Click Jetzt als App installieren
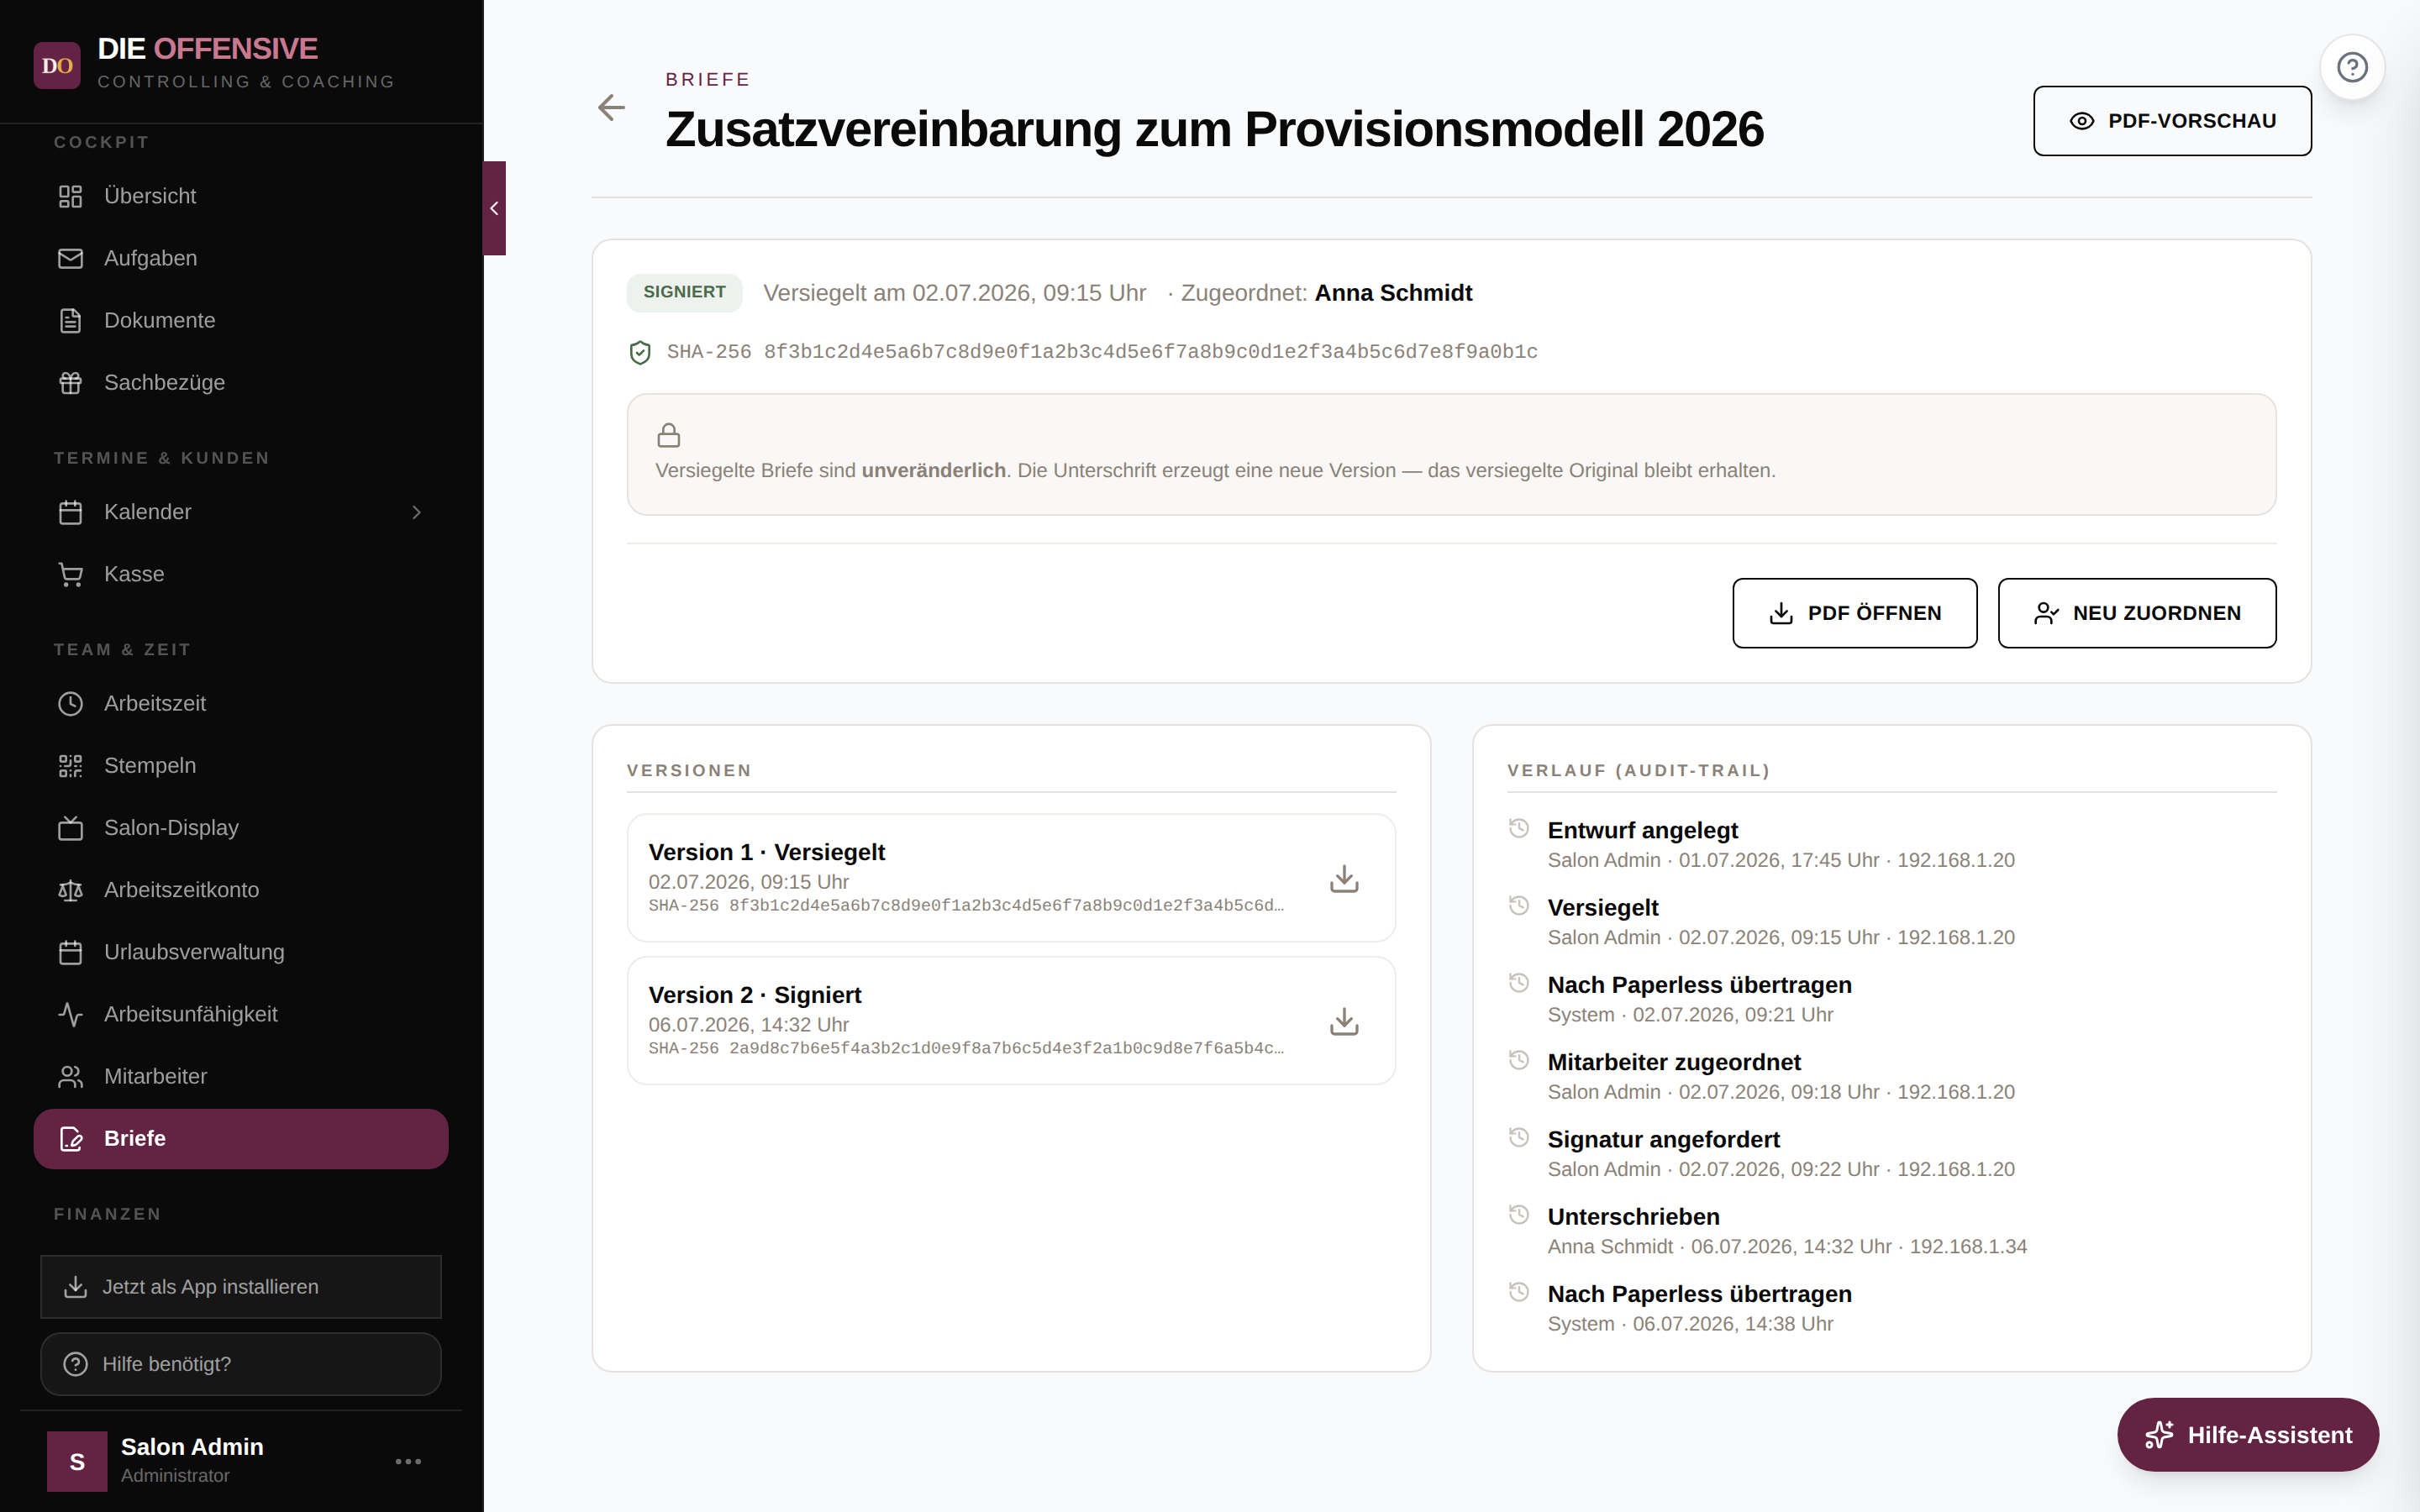Viewport: 2420px width, 1512px height. click(241, 1287)
